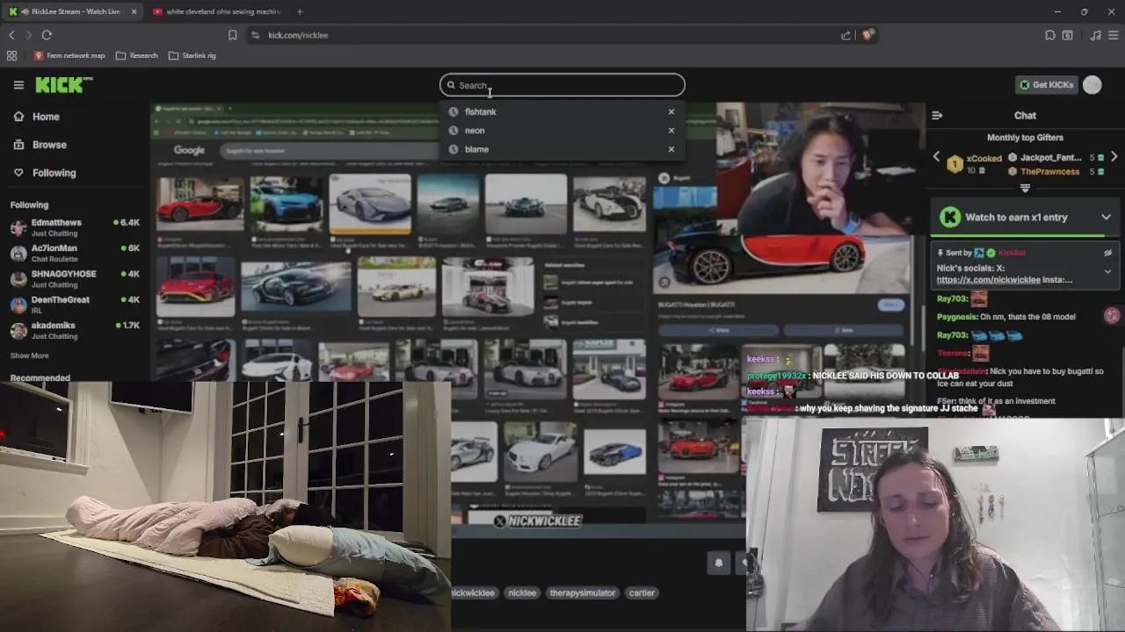
Task: Open the Starlink rig bookmarks folder
Action: coord(192,55)
